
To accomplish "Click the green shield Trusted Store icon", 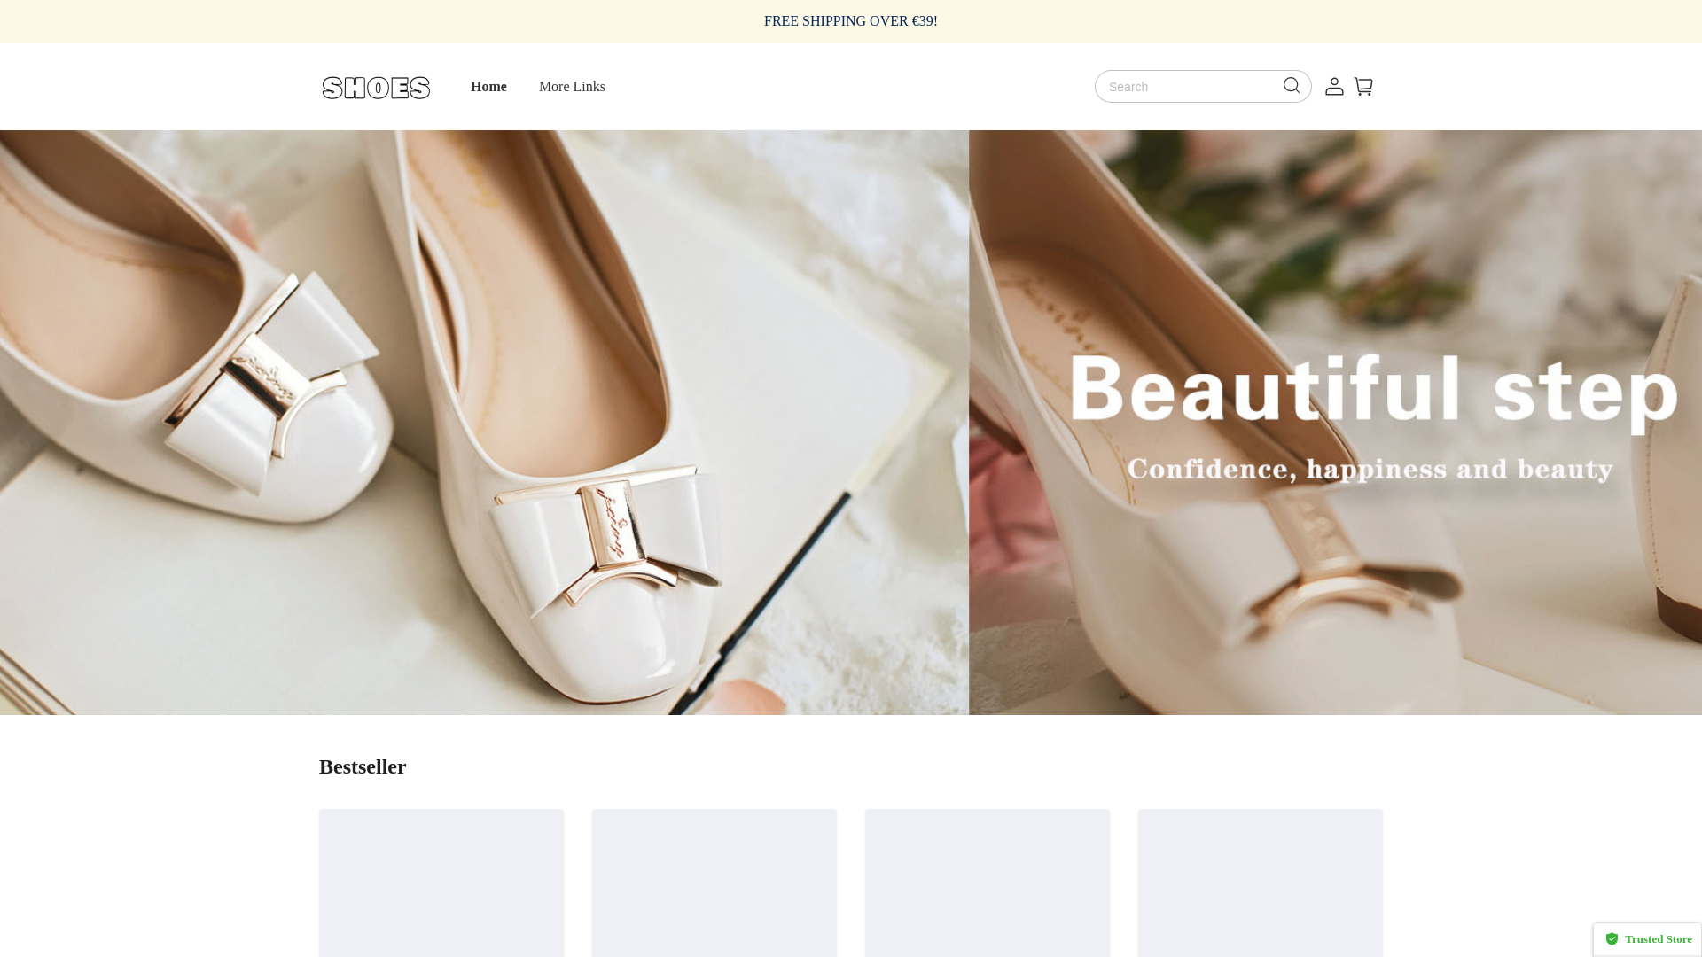I will pyautogui.click(x=1612, y=939).
